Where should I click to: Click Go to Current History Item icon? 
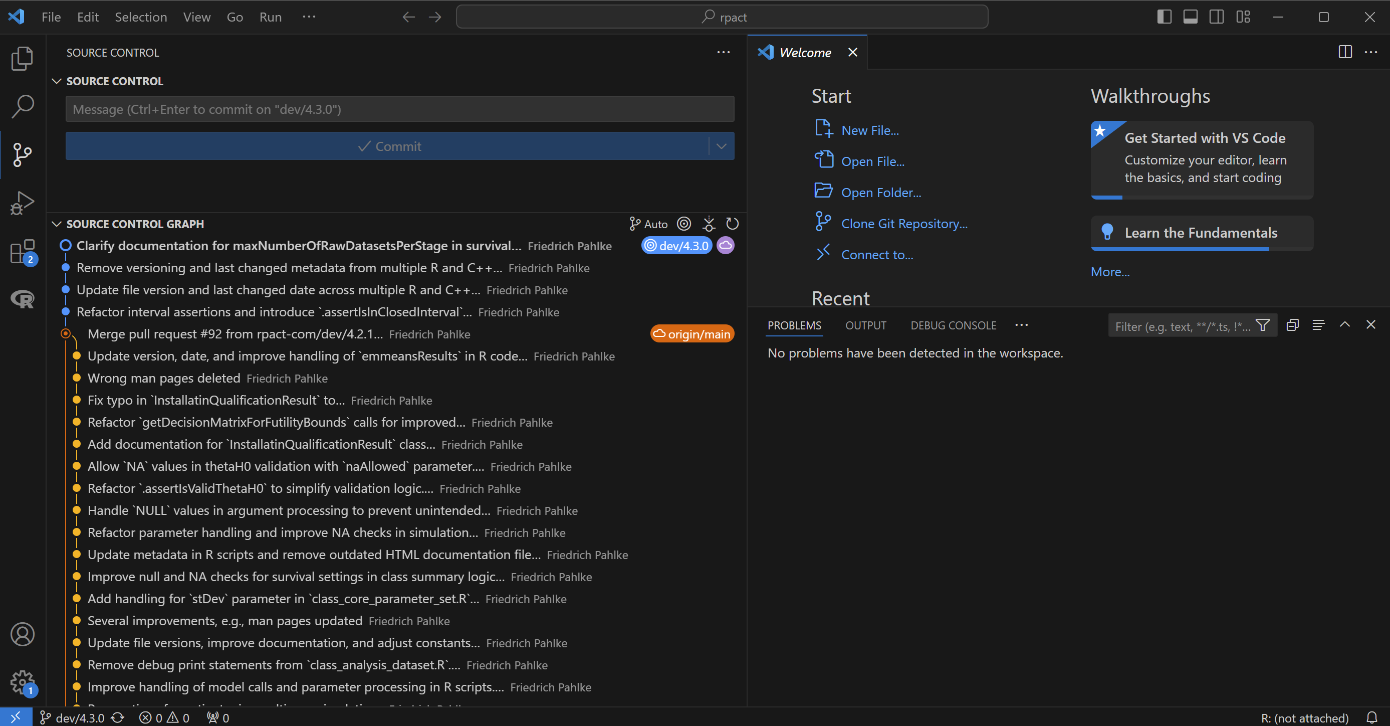coord(683,224)
